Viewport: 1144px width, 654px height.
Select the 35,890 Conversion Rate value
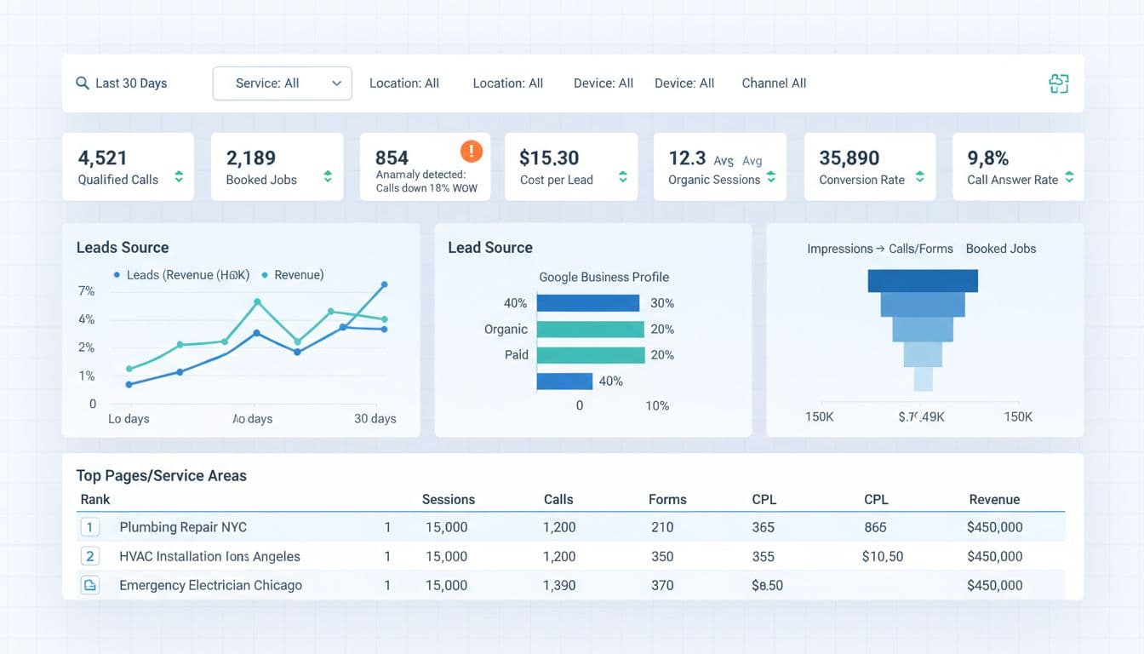[x=849, y=158]
